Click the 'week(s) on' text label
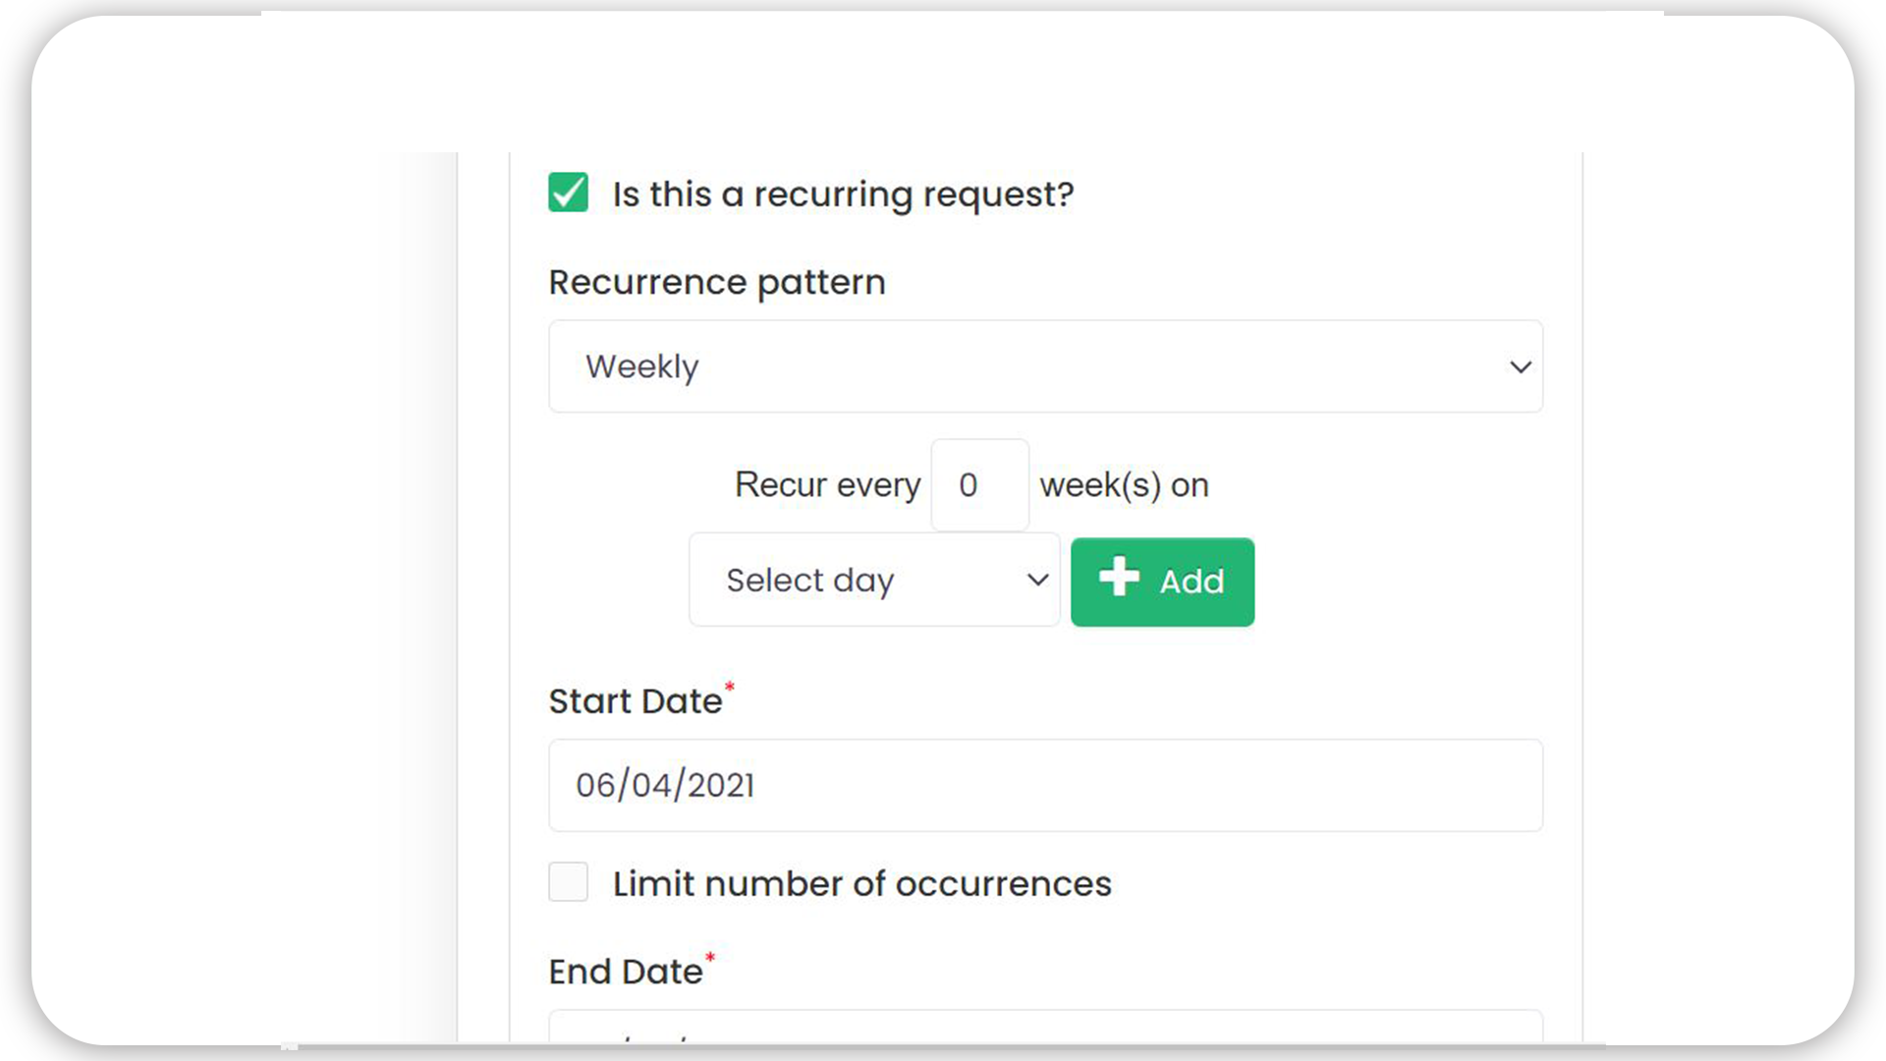This screenshot has height=1061, width=1886. coord(1124,485)
